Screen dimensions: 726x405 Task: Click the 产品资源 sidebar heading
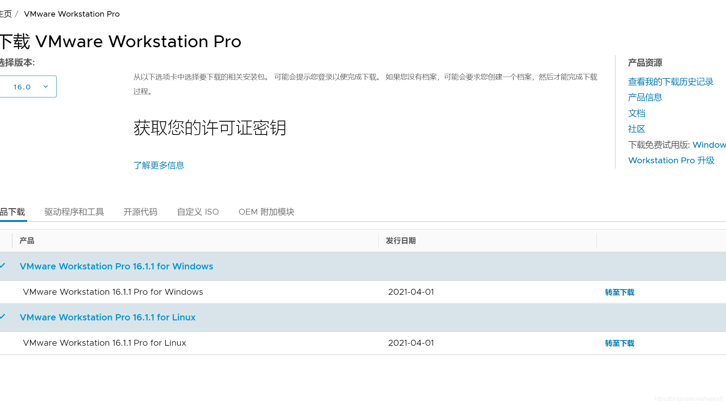tap(645, 63)
